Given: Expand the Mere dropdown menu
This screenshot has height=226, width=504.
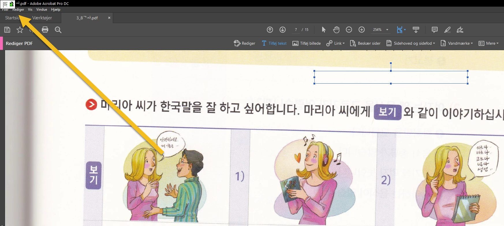Looking at the screenshot, I should 489,43.
